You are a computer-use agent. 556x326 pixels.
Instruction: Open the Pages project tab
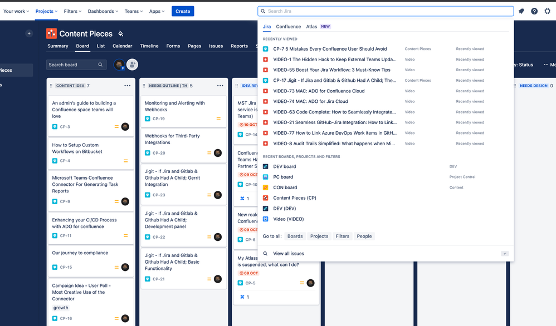coord(194,46)
